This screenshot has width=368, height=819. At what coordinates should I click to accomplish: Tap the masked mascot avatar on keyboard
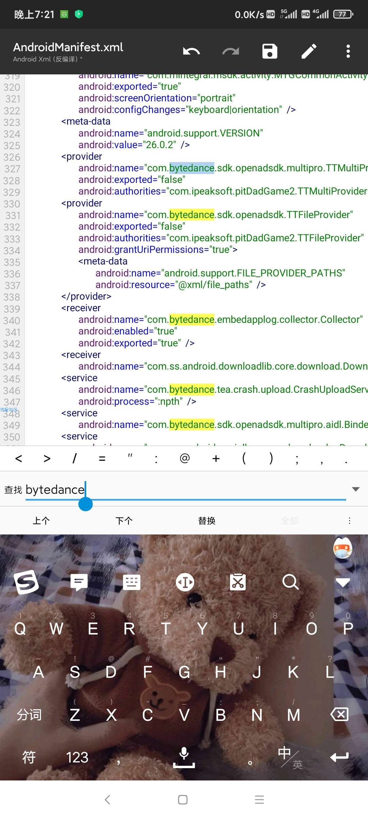point(342,548)
